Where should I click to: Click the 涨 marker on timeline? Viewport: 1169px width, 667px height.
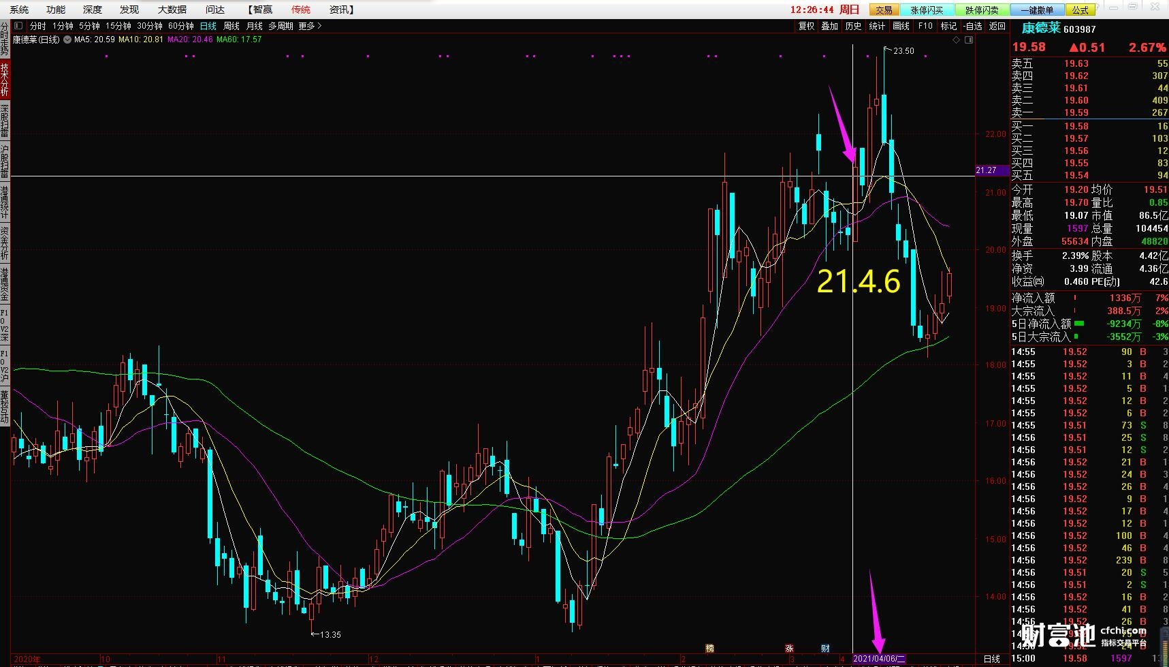pos(789,649)
